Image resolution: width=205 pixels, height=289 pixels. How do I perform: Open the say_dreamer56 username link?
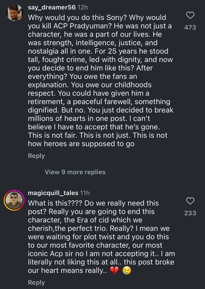pos(52,7)
